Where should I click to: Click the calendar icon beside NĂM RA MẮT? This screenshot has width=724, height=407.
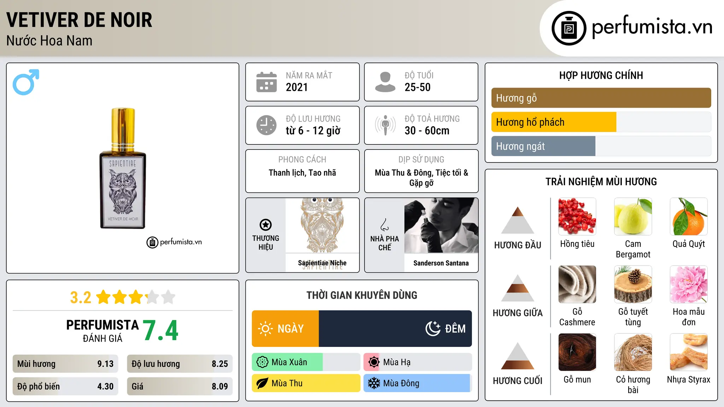point(267,82)
